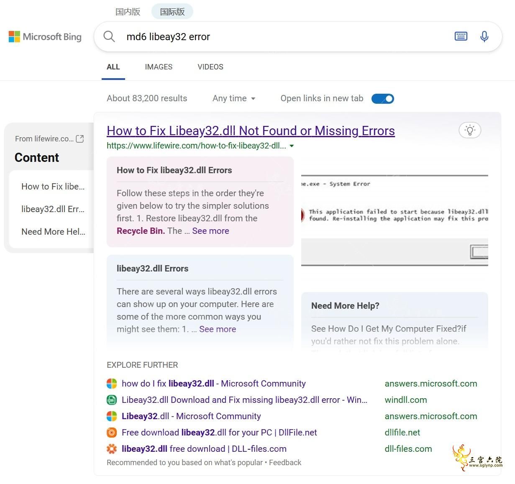Open lifewire source external link icon
Image resolution: width=515 pixels, height=484 pixels.
[80, 139]
